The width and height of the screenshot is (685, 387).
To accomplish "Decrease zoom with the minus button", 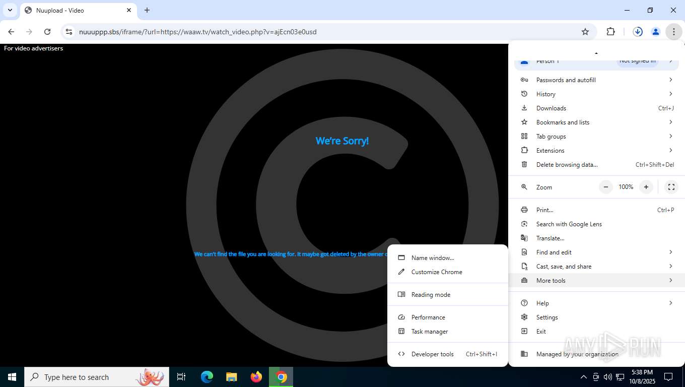I will coord(606,187).
